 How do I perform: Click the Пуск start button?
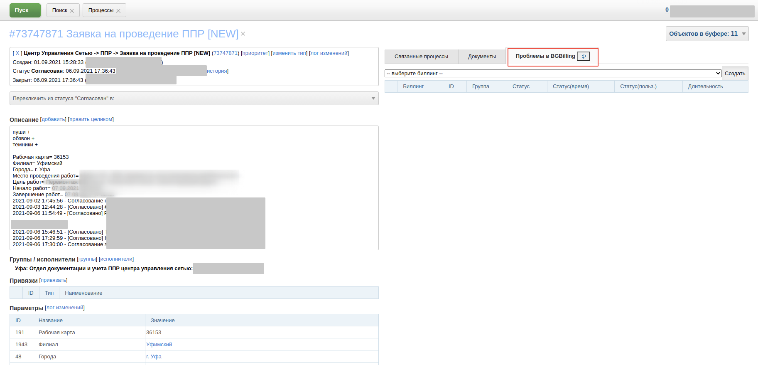coord(25,10)
